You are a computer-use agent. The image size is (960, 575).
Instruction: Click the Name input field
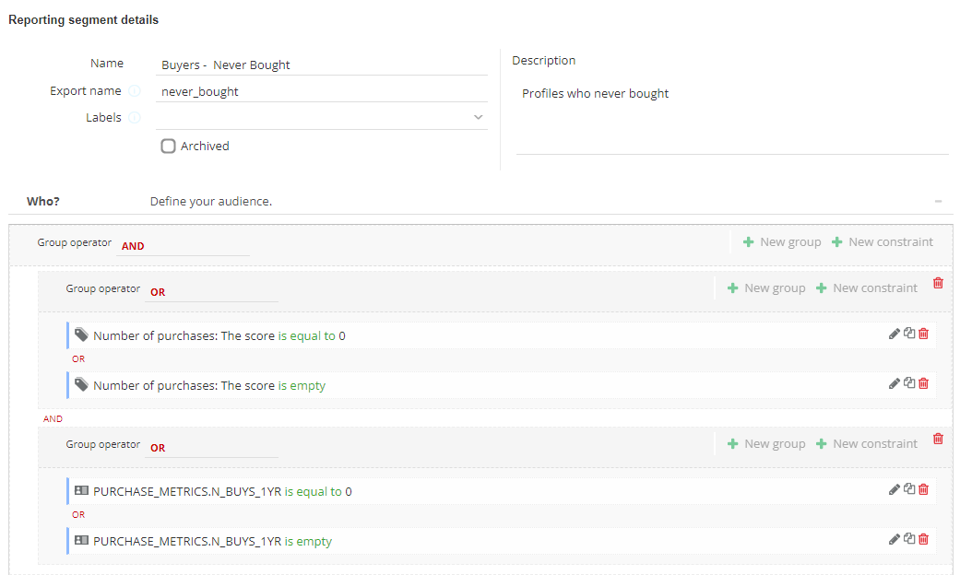click(x=321, y=65)
